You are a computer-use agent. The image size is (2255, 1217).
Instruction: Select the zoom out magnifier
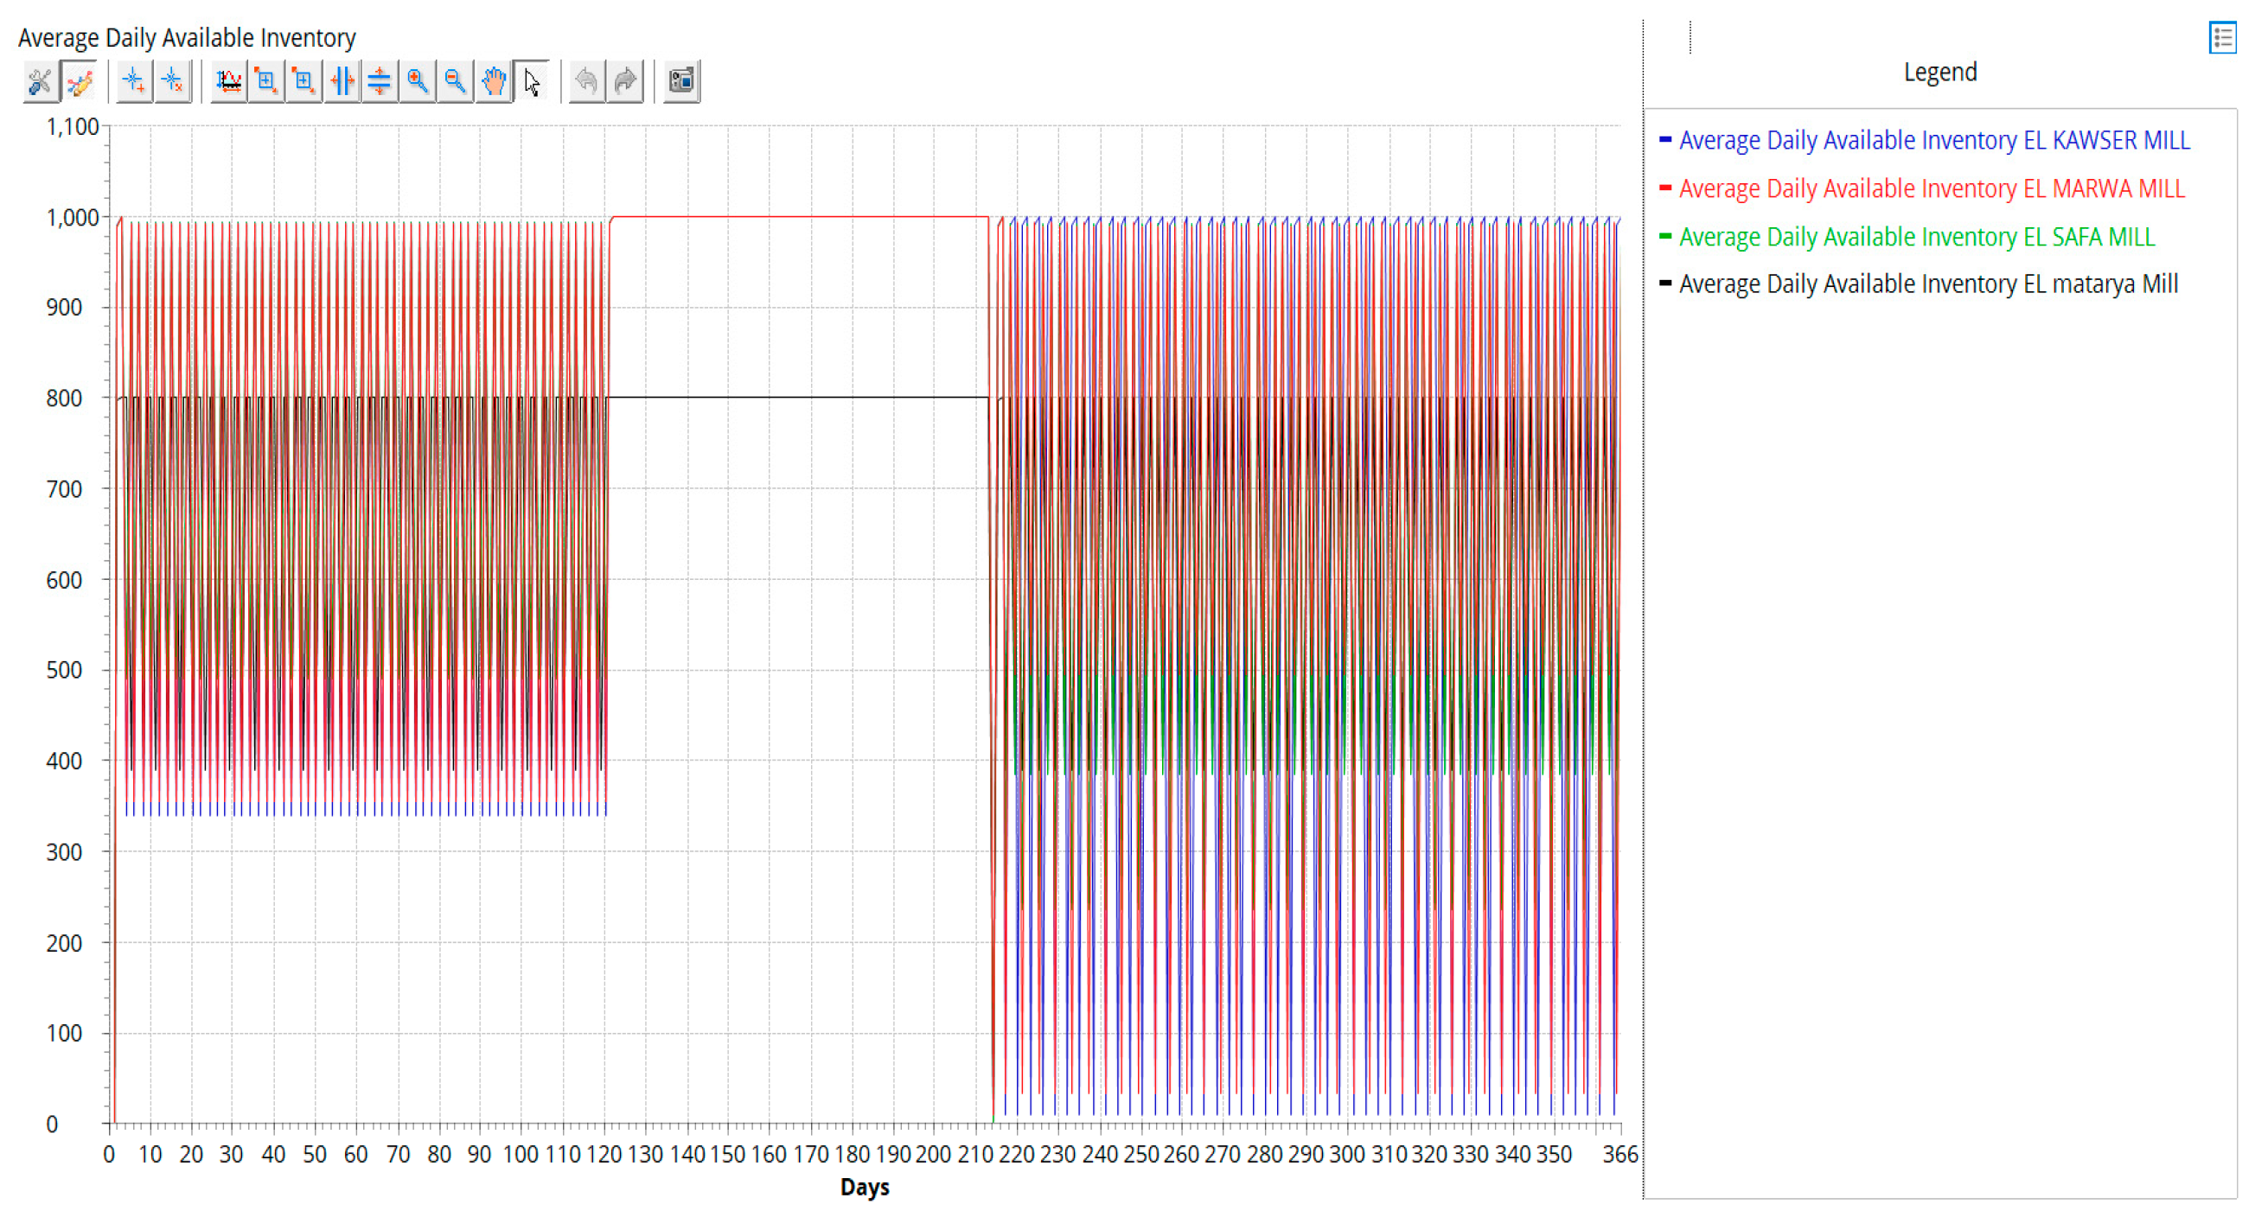tap(455, 82)
